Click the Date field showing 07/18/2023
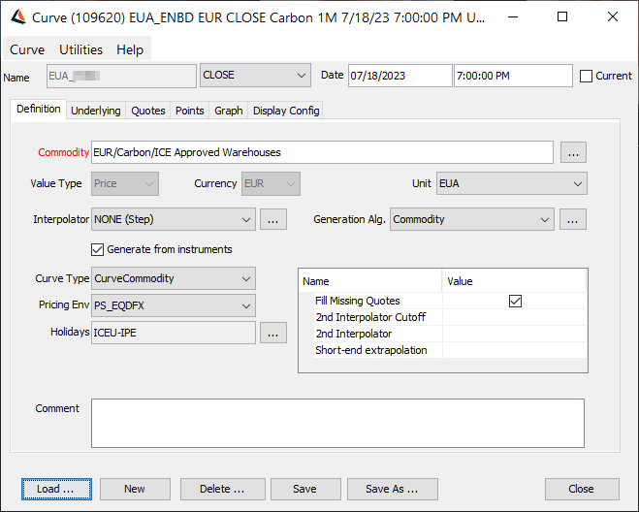 click(x=399, y=76)
